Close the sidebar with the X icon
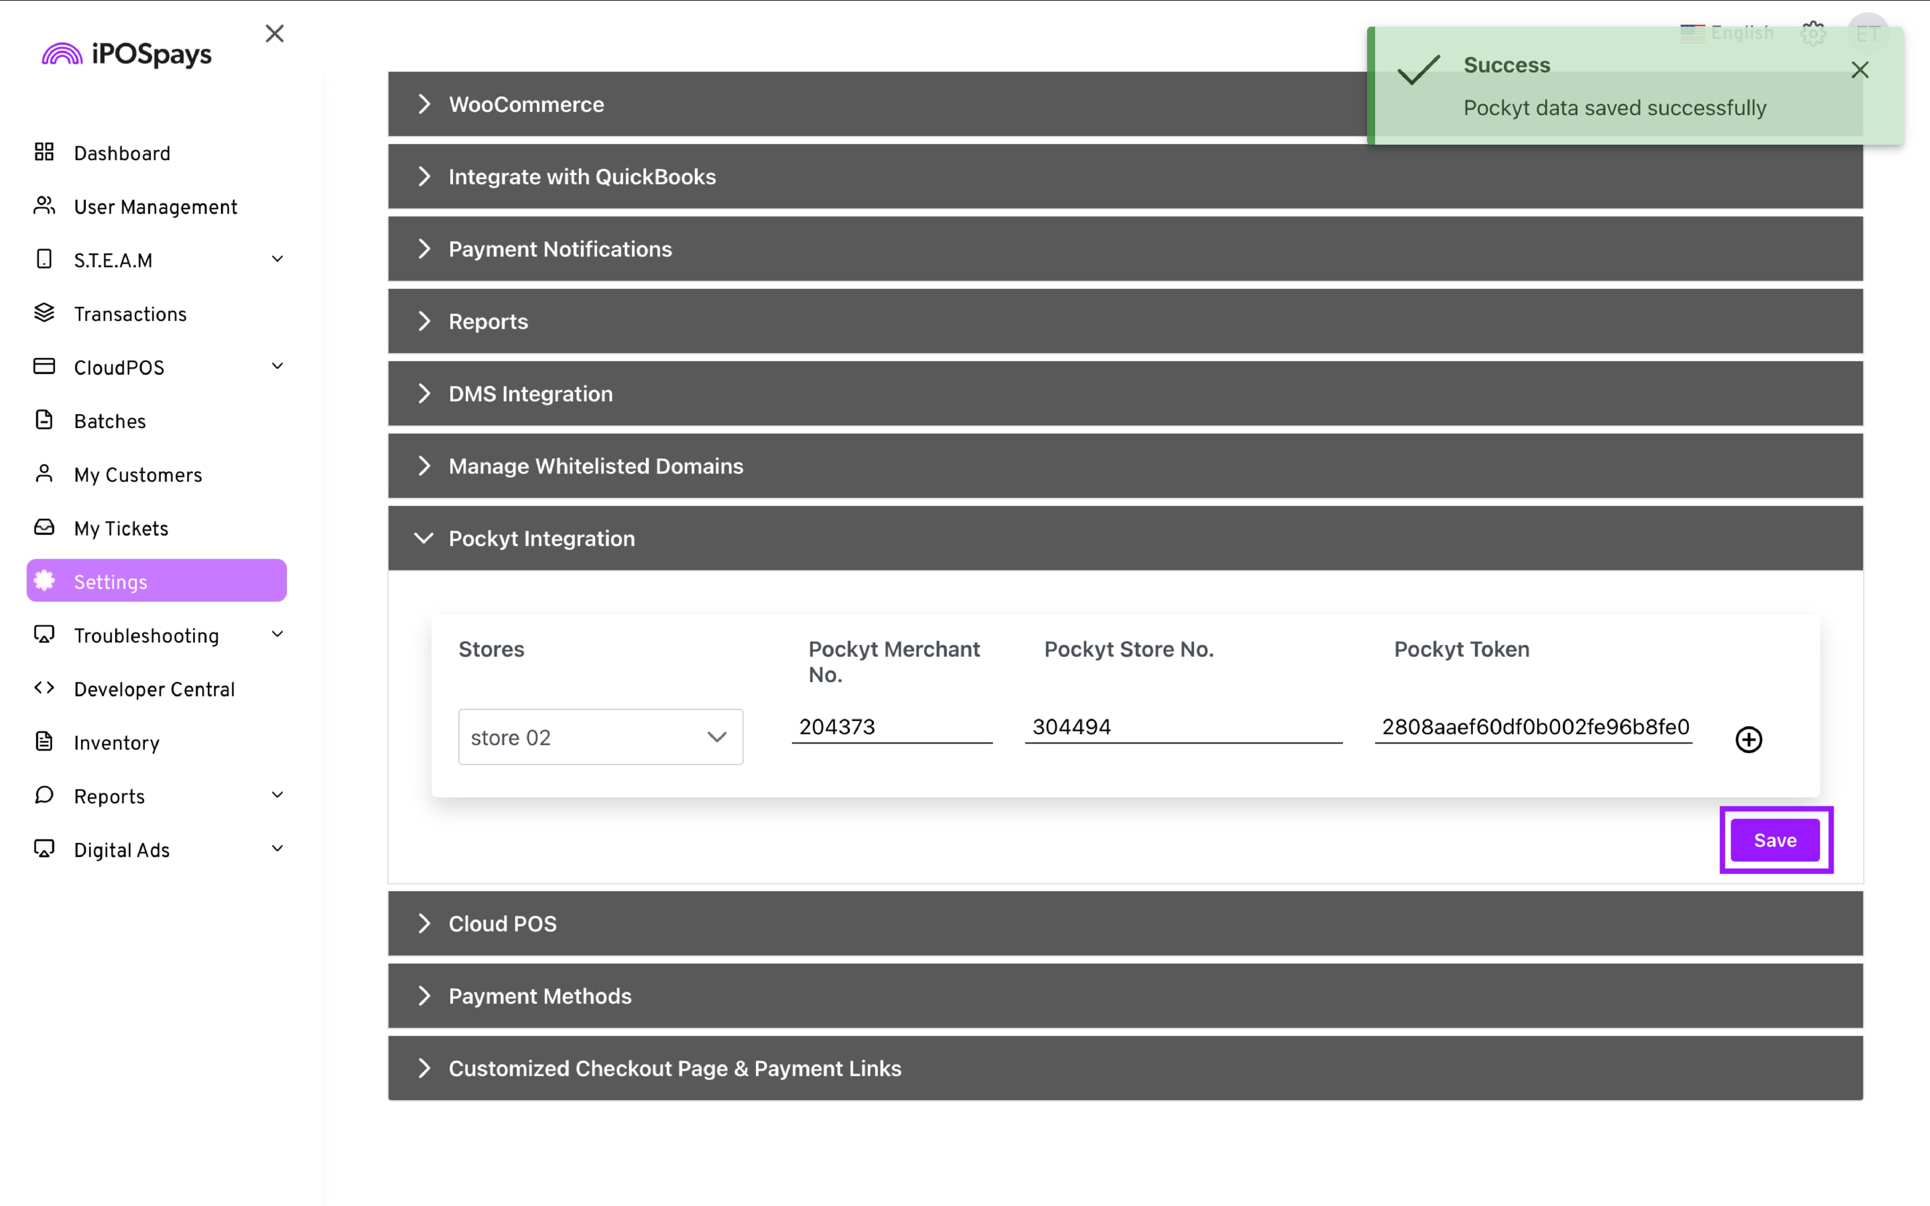This screenshot has height=1206, width=1930. point(274,34)
